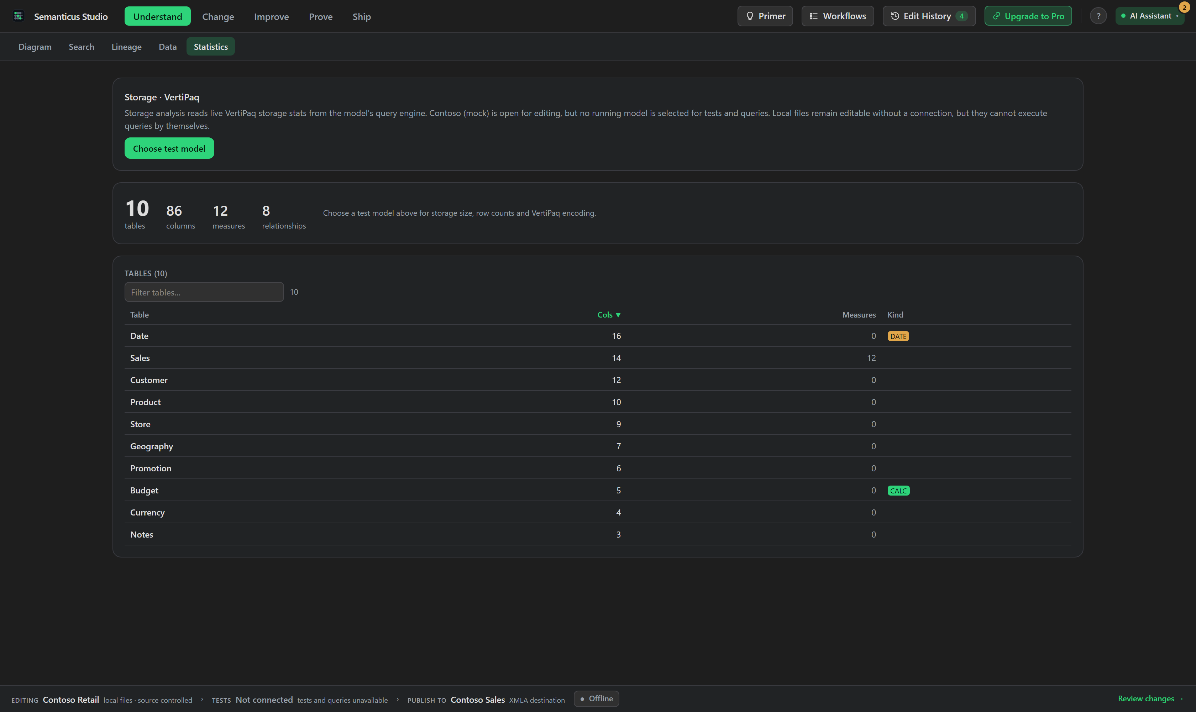Select the Date table row
The image size is (1196, 712).
click(597, 336)
